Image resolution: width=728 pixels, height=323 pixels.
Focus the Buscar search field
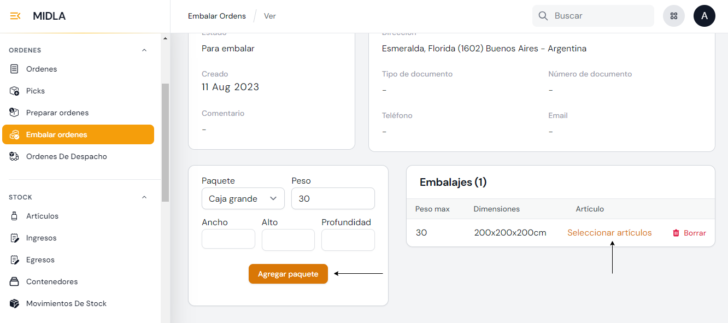pyautogui.click(x=600, y=16)
